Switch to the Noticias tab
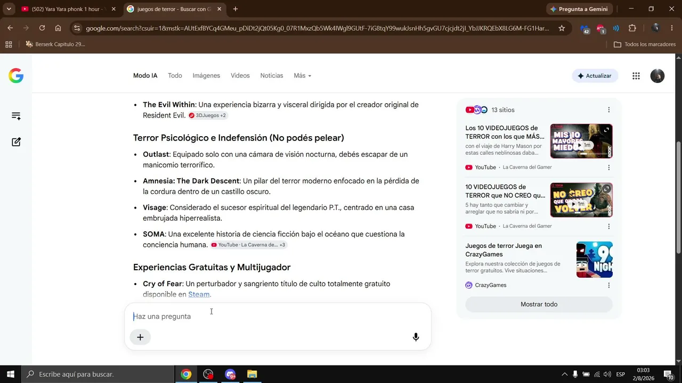Viewport: 682px width, 383px height. (x=272, y=76)
